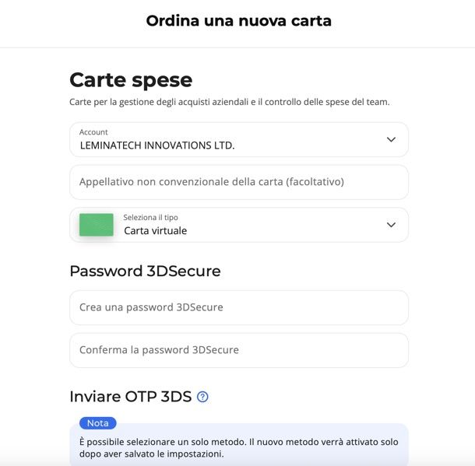The height and width of the screenshot is (466, 475).
Task: Open the help icon beside Inviare OTP 3DS
Action: click(x=202, y=397)
